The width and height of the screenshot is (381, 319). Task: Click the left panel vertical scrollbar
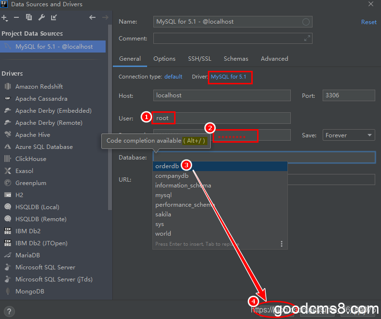click(x=110, y=117)
